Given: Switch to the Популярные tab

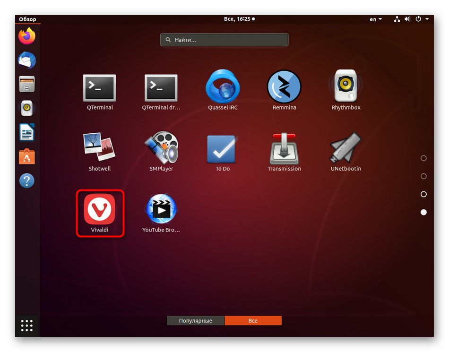Looking at the screenshot, I should (x=196, y=320).
